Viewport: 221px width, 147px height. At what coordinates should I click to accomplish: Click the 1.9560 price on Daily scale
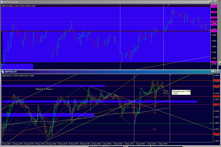[214, 41]
